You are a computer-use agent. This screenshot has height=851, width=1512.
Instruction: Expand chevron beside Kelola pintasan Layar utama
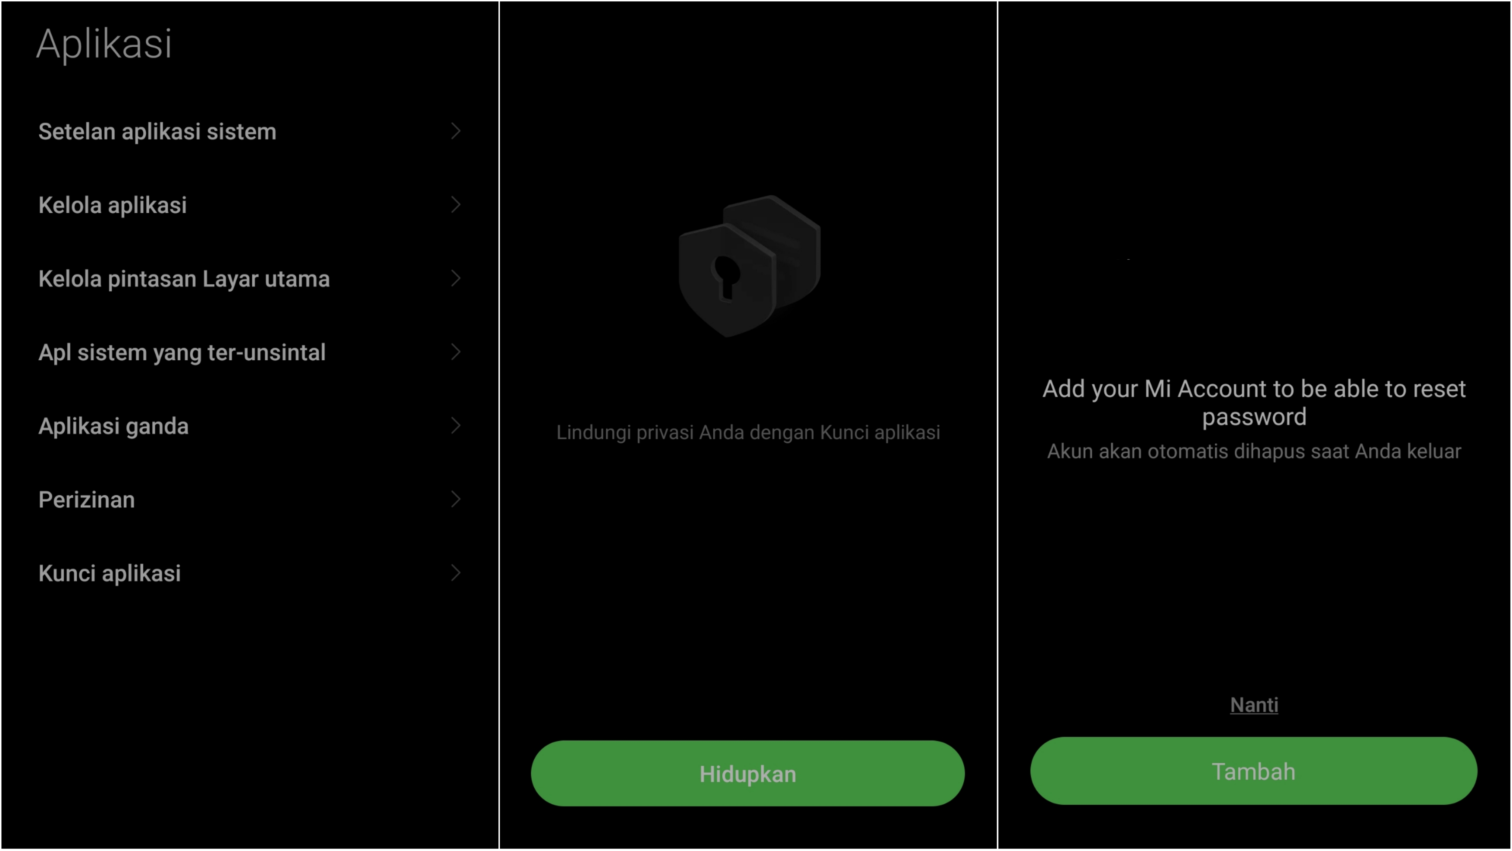[x=456, y=278]
